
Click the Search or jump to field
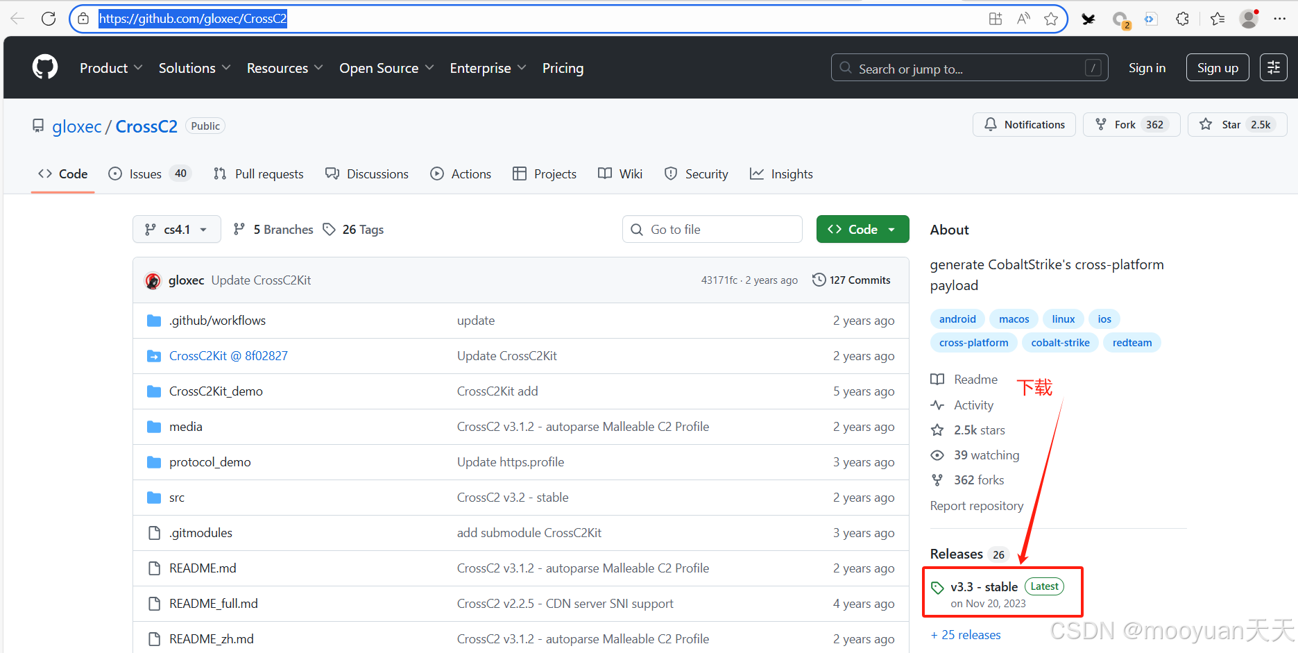pyautogui.click(x=970, y=67)
